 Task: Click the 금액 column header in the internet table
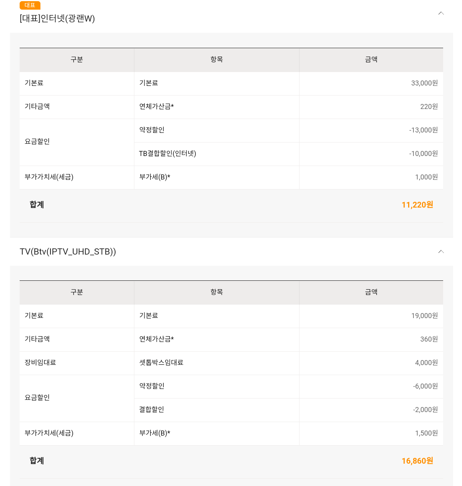[371, 60]
